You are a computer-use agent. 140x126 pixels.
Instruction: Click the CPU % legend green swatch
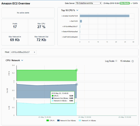tap(48, 121)
